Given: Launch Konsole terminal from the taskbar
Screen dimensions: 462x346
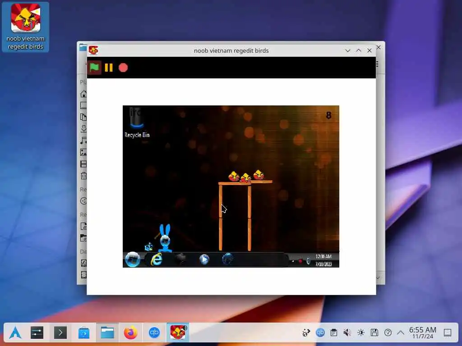Looking at the screenshot, I should click(60, 333).
